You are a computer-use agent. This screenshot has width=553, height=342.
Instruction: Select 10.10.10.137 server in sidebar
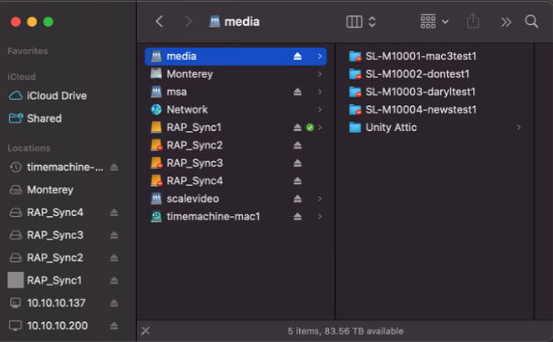48,303
